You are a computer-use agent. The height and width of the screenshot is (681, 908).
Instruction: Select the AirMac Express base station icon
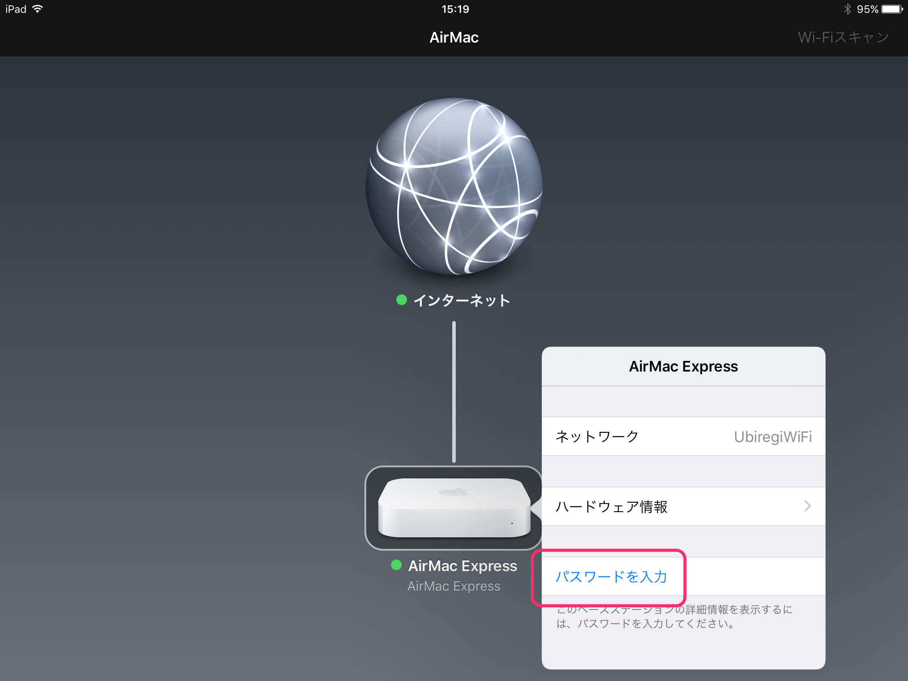pyautogui.click(x=454, y=508)
